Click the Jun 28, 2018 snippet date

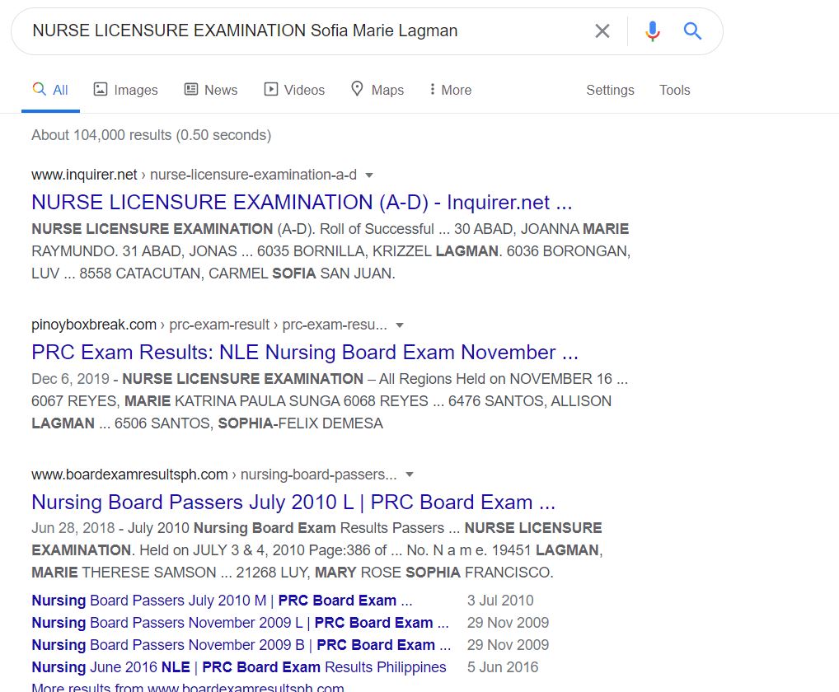coord(73,528)
